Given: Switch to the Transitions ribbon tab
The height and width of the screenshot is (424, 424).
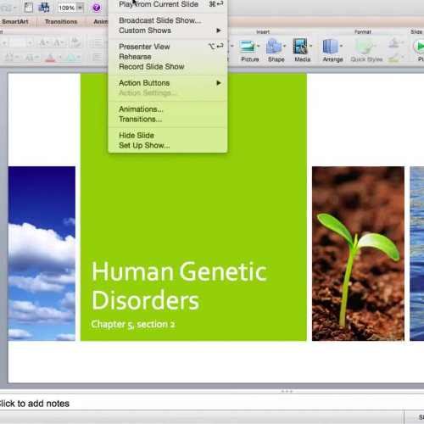Looking at the screenshot, I should 61,21.
